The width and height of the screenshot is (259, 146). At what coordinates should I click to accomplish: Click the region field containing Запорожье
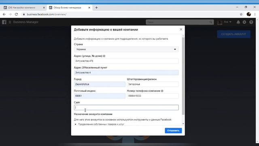point(153,84)
